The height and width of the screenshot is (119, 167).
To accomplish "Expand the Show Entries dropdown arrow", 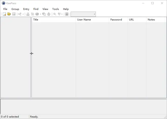I will pos(62,14).
